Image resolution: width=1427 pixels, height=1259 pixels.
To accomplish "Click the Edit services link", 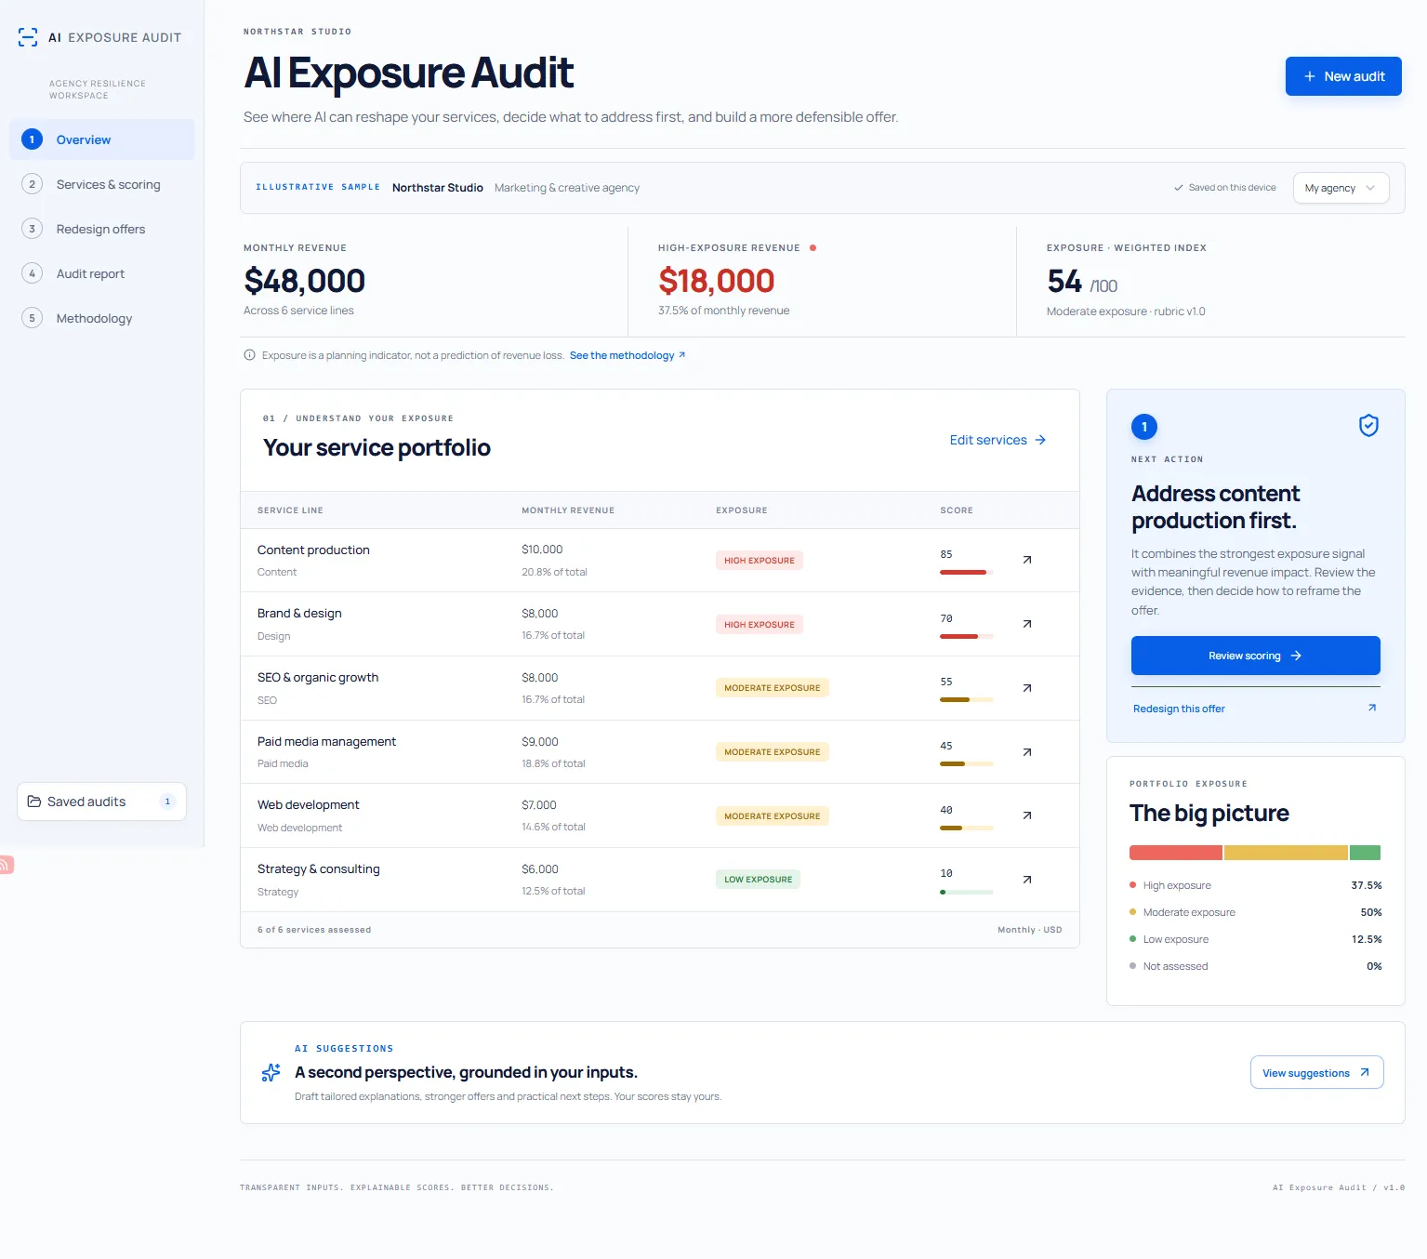I will [998, 440].
